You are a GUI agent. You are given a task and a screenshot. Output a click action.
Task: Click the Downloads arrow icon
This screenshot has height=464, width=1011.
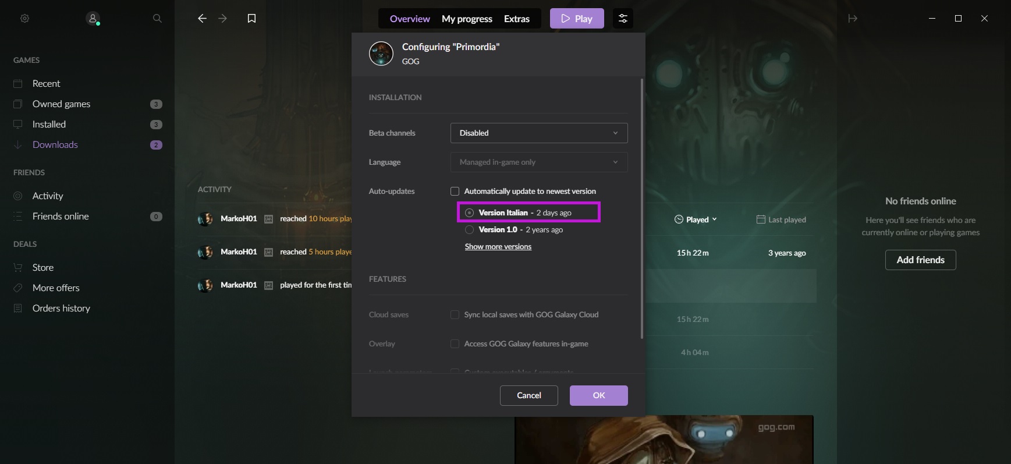click(x=18, y=144)
